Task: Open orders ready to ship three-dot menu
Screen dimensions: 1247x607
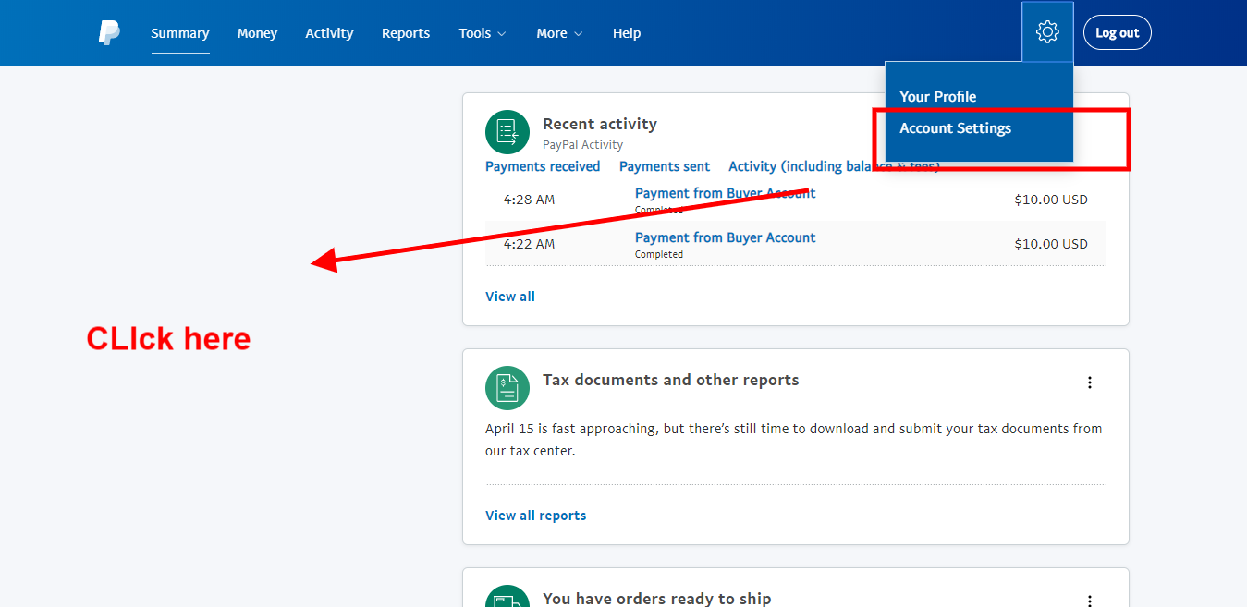Action: coord(1090,601)
